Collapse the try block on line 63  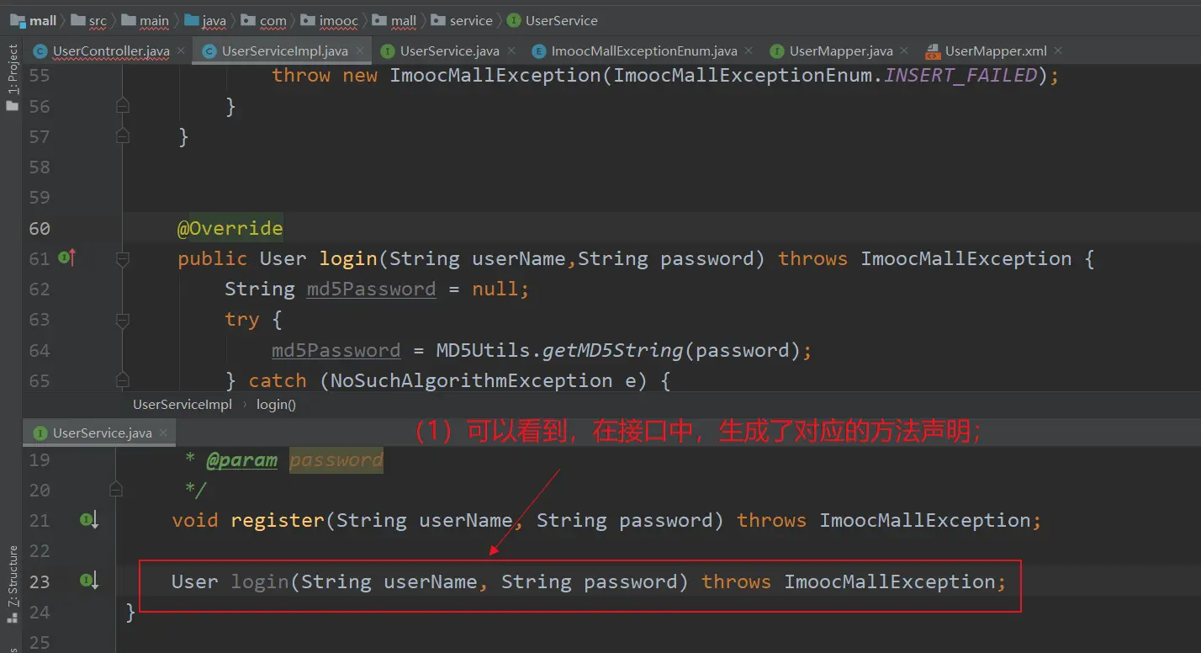point(123,320)
